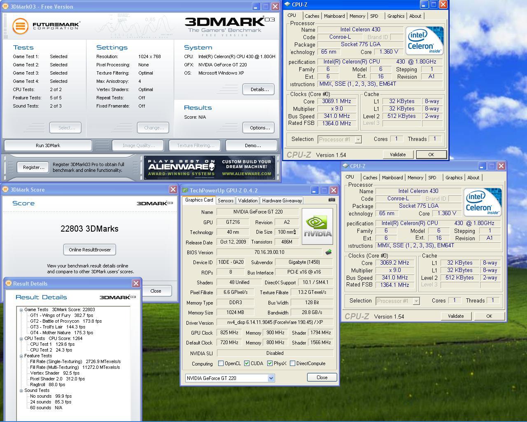Open the About tab in lower CPU-Z
Viewport: 527px width, 422px height.
click(x=473, y=178)
